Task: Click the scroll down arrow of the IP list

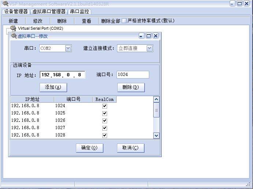Action: coord(156,135)
